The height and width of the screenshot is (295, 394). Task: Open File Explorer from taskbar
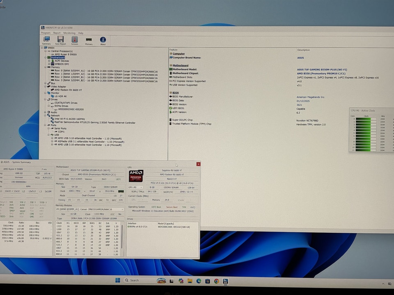pos(190,281)
